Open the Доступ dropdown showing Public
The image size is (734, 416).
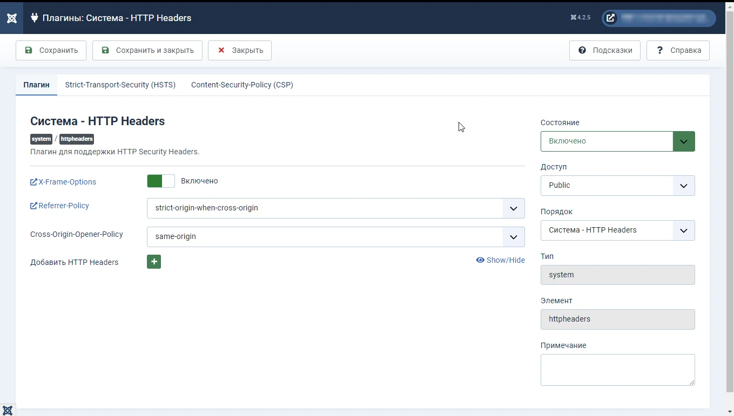(x=617, y=186)
